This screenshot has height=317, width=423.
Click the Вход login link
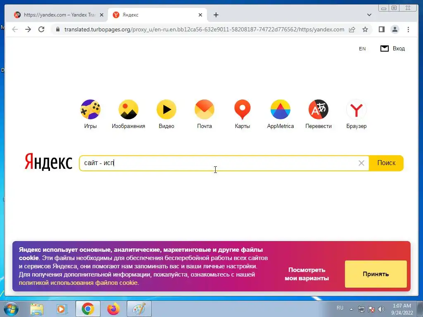(x=399, y=49)
